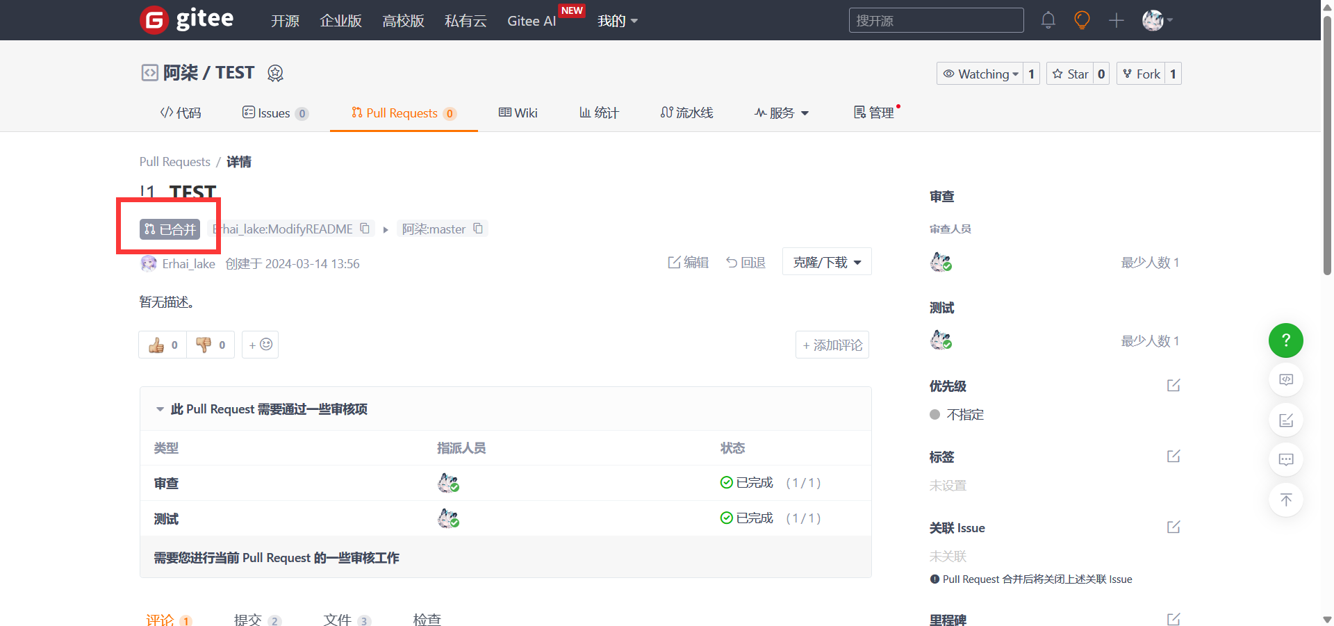
Task: Click the search open source field
Action: (935, 21)
